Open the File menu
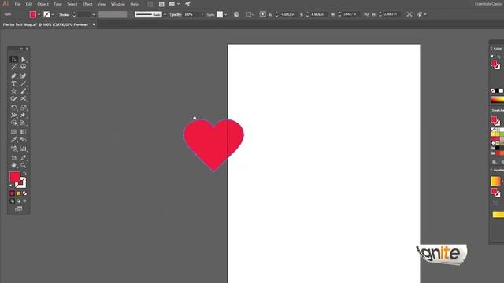Screen dimensions: 504x283 click(x=17, y=4)
